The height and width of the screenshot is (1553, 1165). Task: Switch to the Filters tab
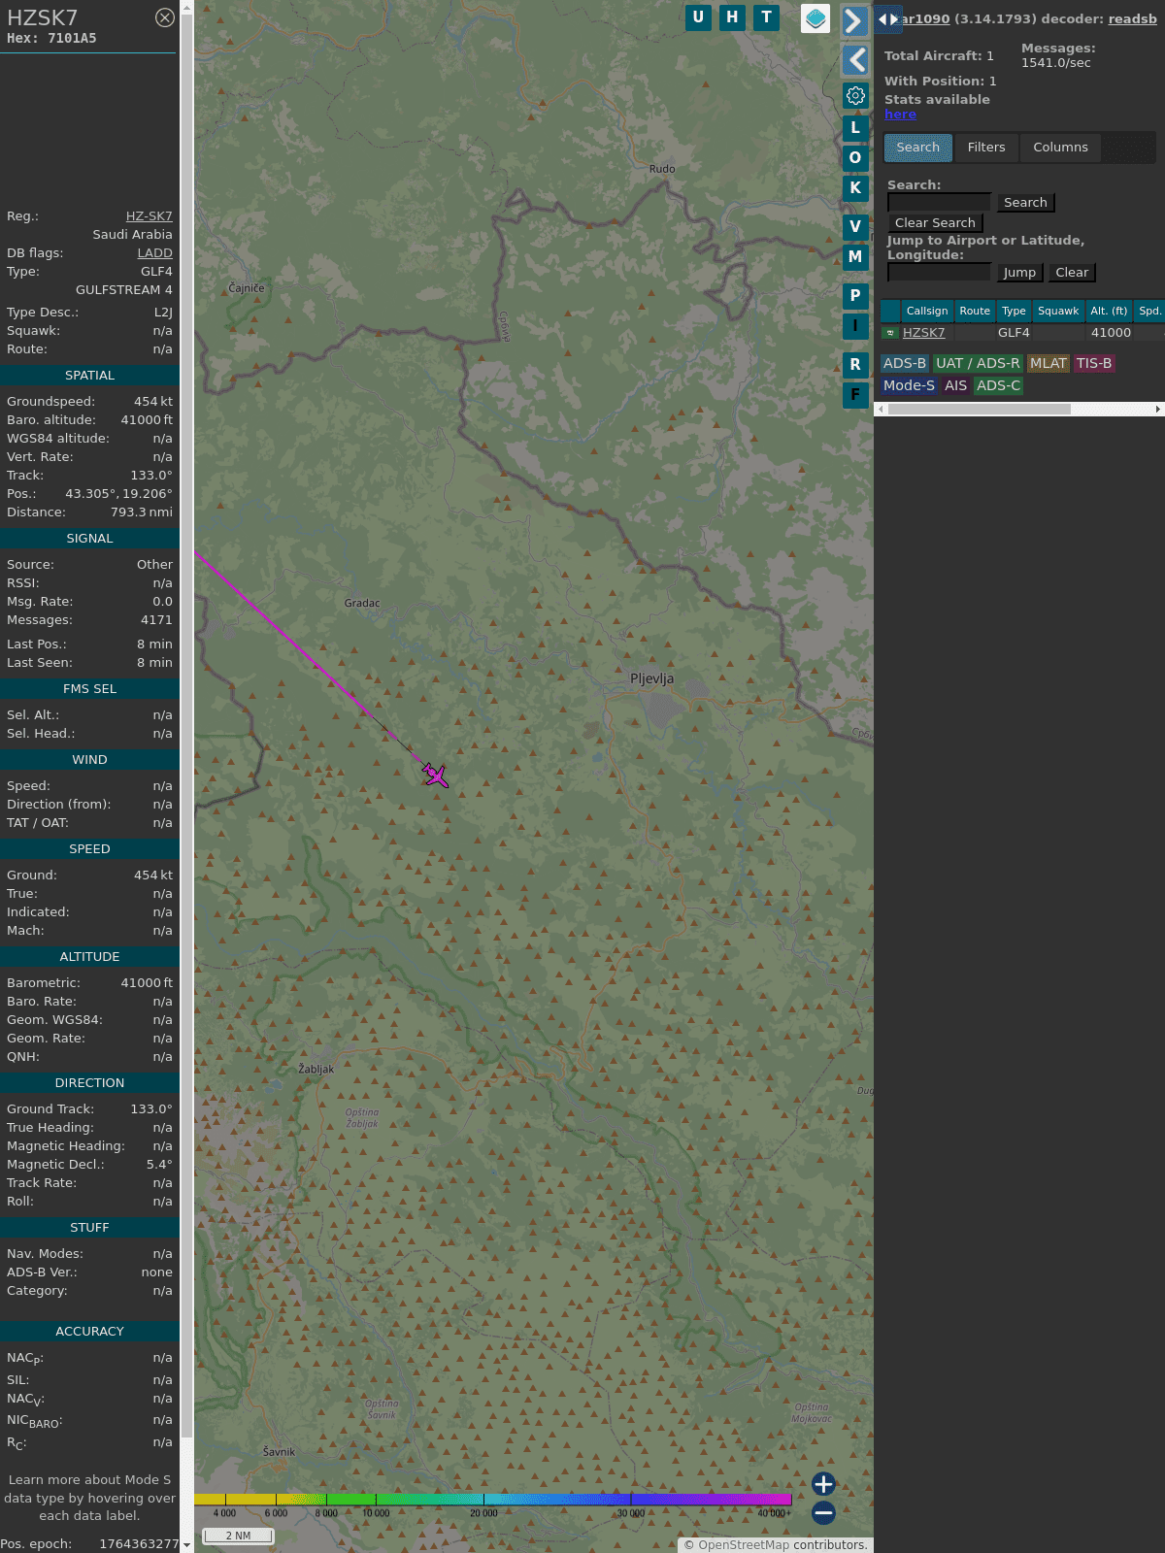tap(985, 148)
